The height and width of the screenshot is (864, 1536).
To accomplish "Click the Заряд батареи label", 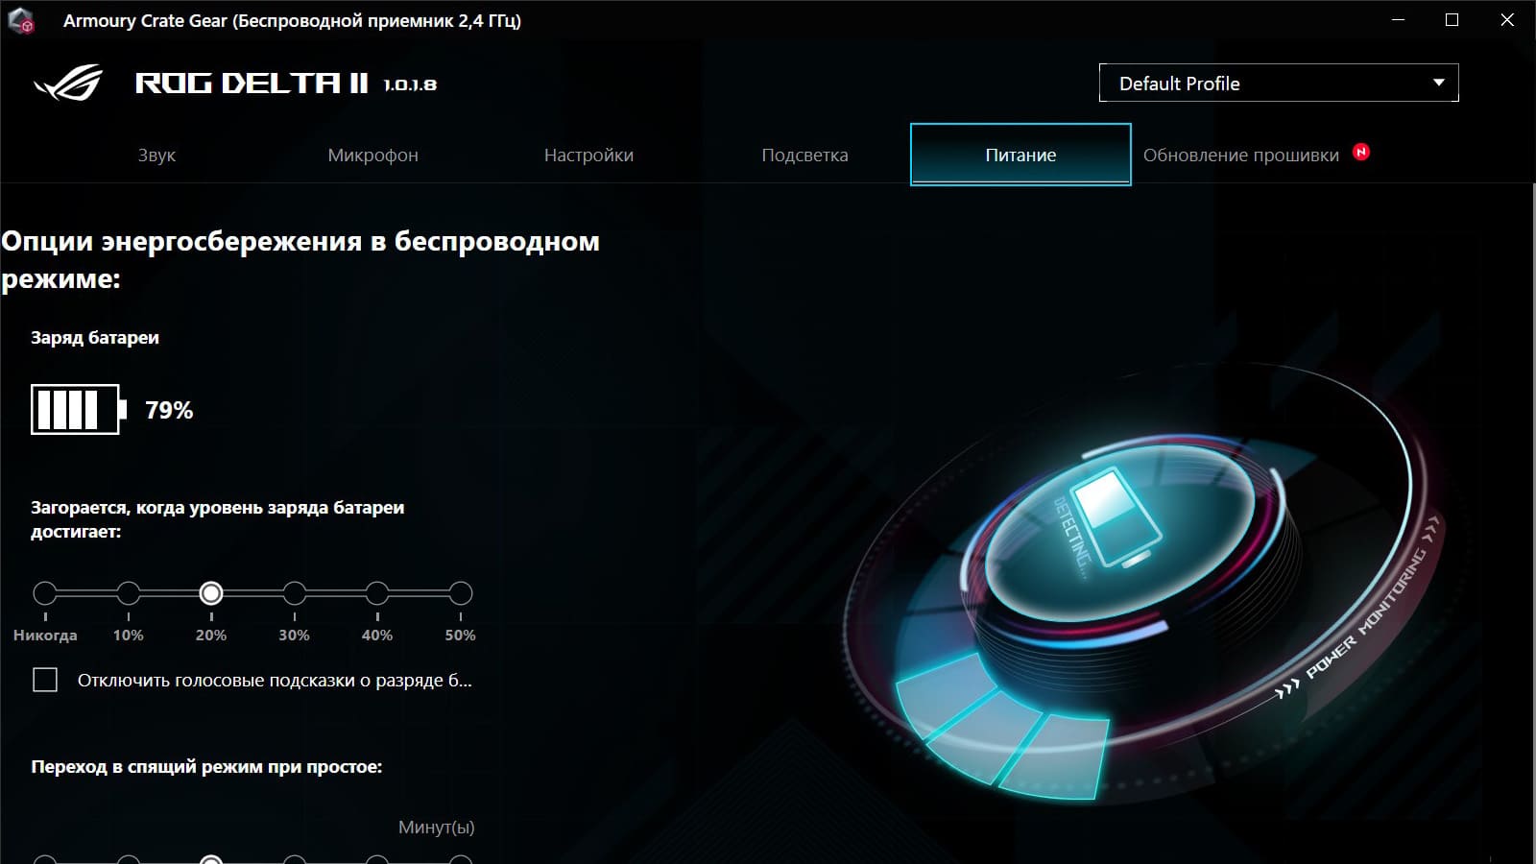I will coord(95,337).
